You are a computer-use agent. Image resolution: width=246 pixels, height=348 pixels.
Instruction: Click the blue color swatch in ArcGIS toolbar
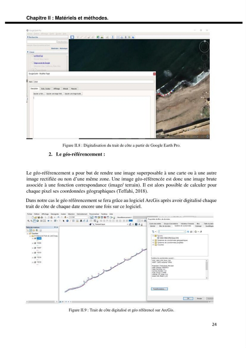[130, 221]
